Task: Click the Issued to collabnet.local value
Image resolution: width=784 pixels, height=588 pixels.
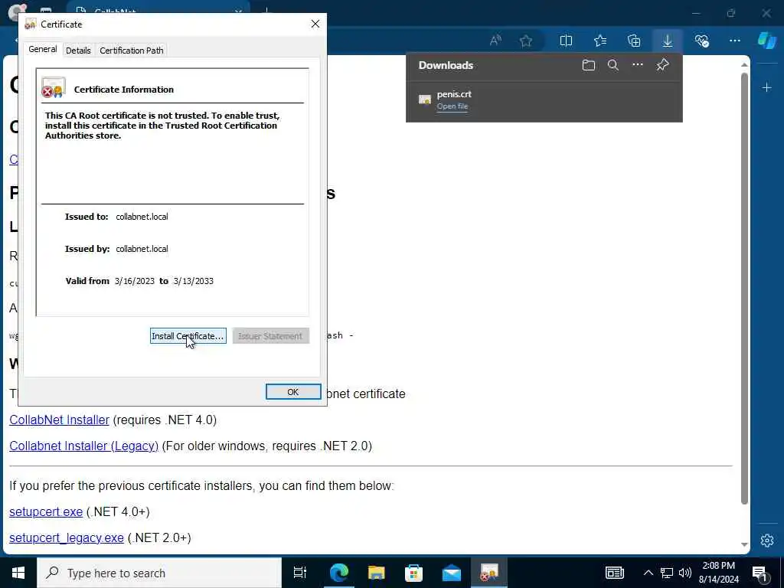Action: click(142, 217)
